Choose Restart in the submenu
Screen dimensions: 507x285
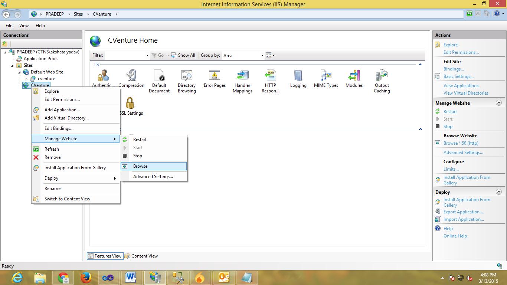pos(154,140)
